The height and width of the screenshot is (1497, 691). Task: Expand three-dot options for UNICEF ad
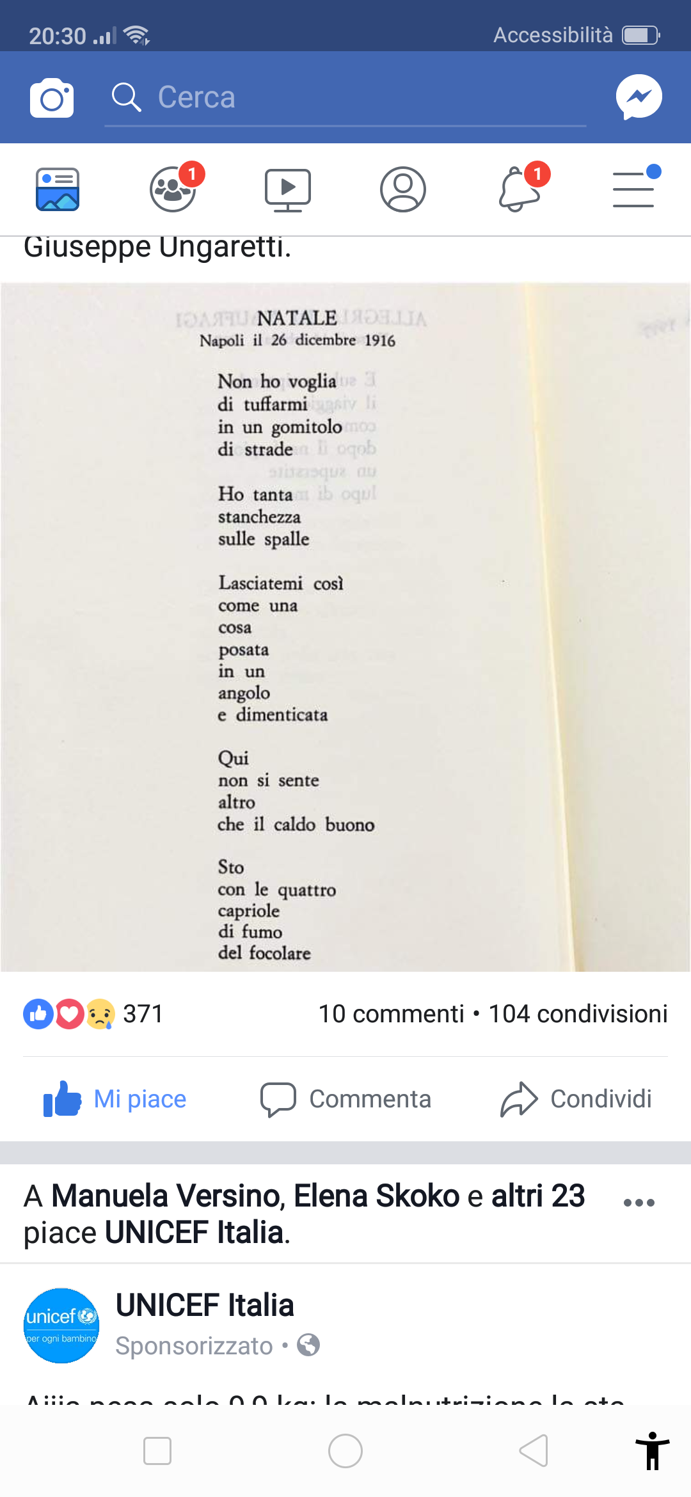(639, 1203)
